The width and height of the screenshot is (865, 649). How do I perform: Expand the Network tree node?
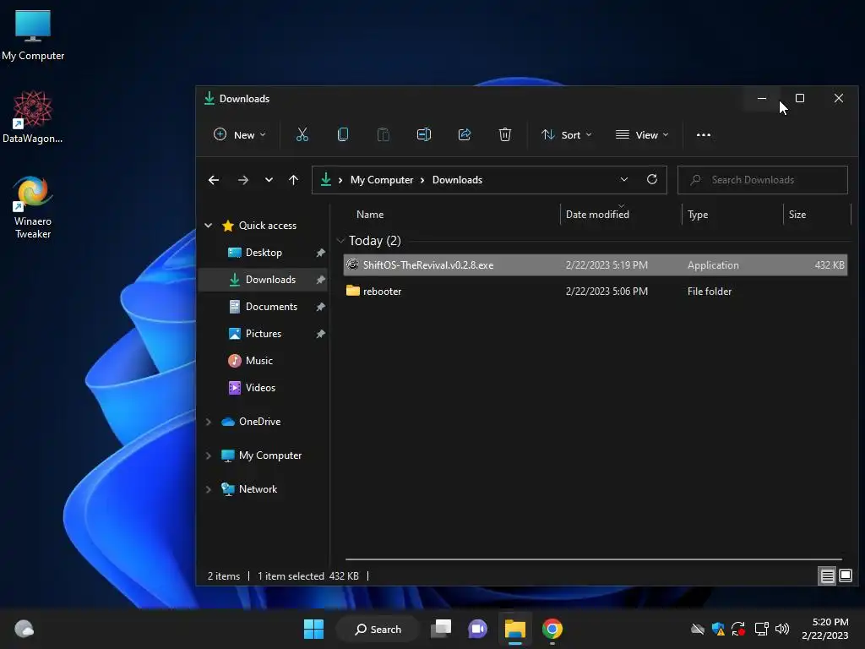coord(209,489)
